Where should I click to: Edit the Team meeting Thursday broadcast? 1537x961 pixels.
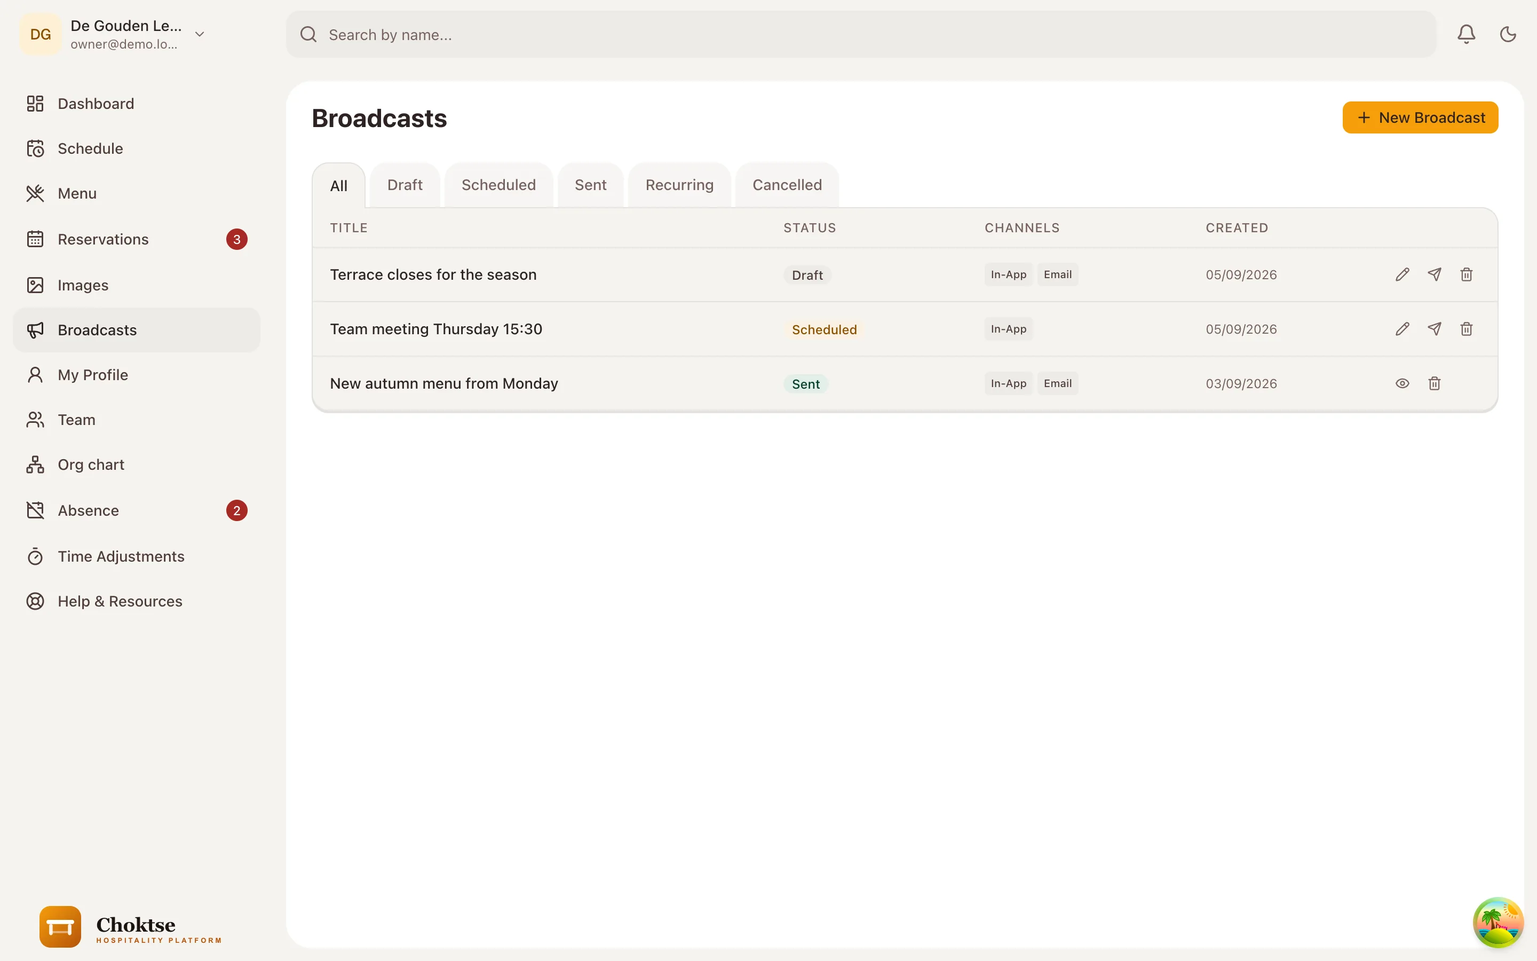point(1403,329)
